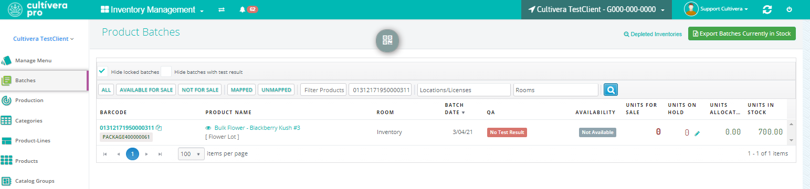Sort by ROOM column header
810x189 pixels.
(385, 113)
